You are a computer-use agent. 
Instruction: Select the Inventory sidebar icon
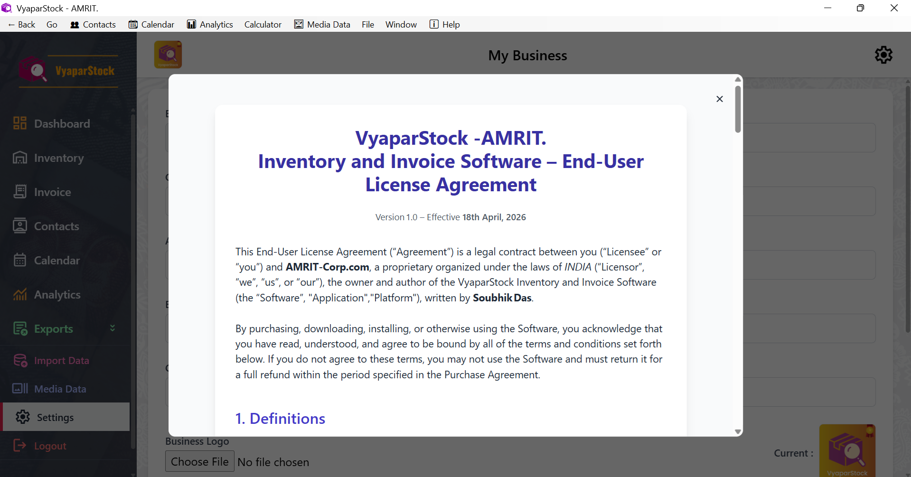19,158
